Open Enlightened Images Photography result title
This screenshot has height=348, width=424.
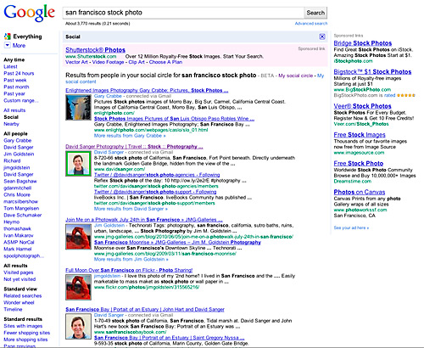click(x=147, y=91)
